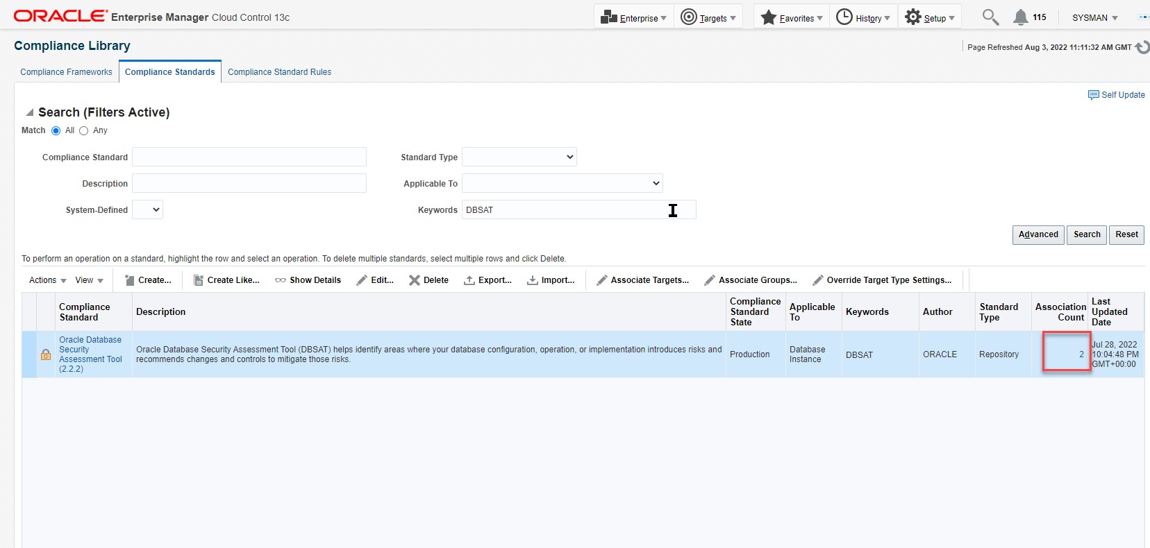
Task: Click the Import toolbar icon
Action: (x=533, y=280)
